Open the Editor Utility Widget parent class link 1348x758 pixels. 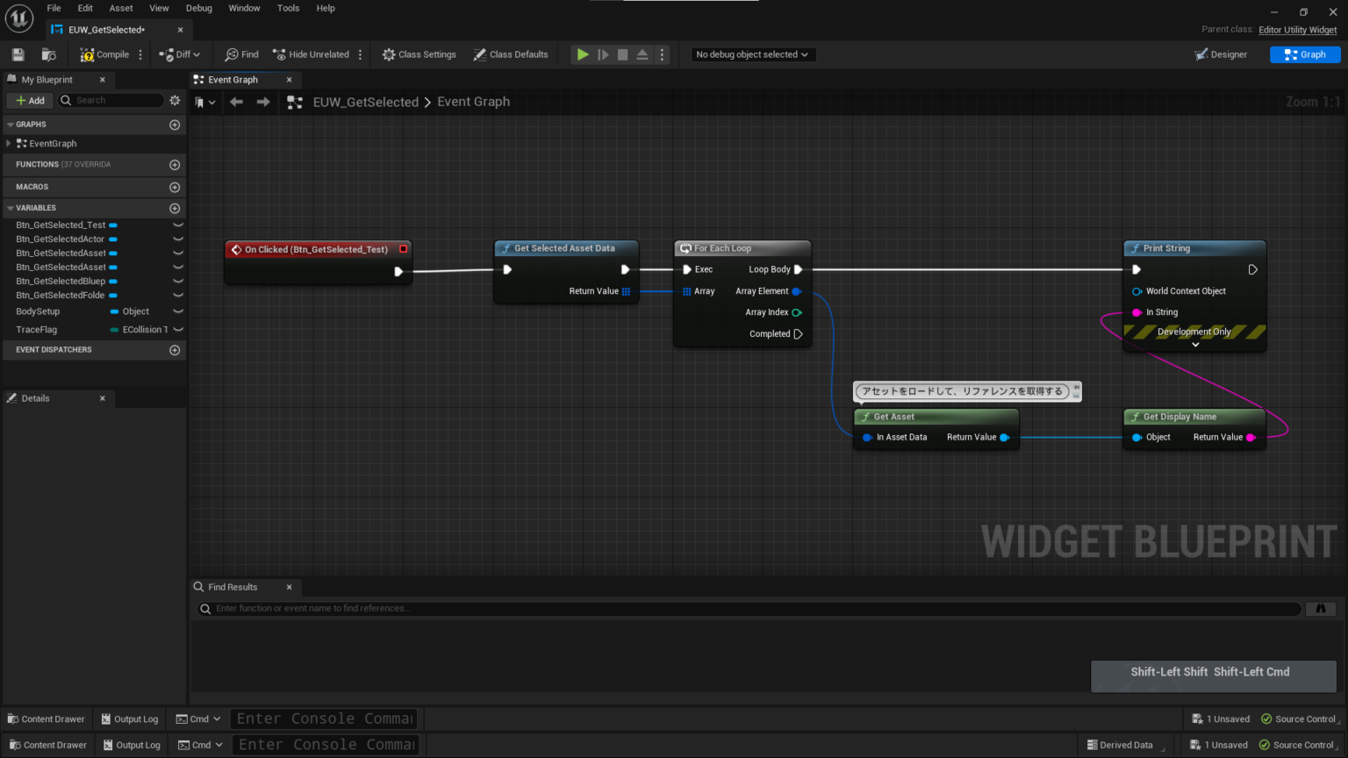coord(1298,29)
